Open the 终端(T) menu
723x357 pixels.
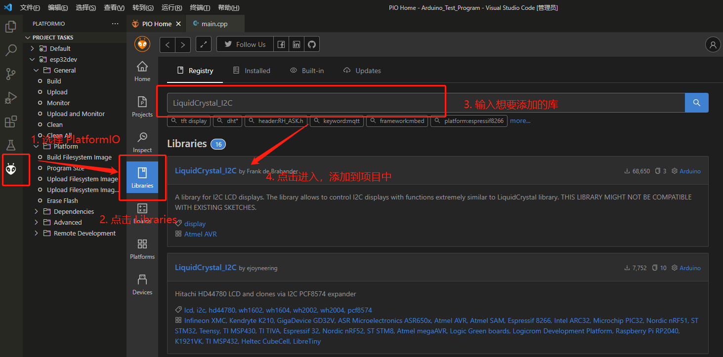point(200,8)
